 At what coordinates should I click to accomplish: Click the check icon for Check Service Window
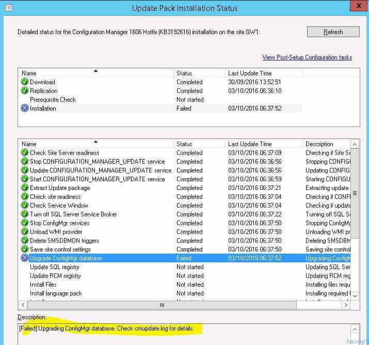coord(24,205)
